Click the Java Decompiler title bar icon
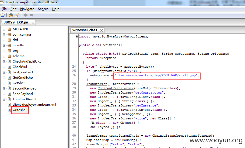The image size is (245, 148). (2, 2)
